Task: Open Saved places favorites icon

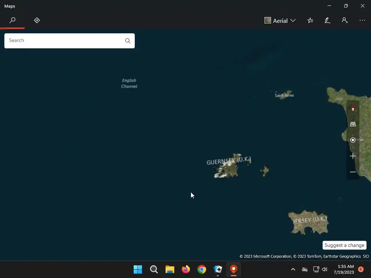Action: (310, 21)
